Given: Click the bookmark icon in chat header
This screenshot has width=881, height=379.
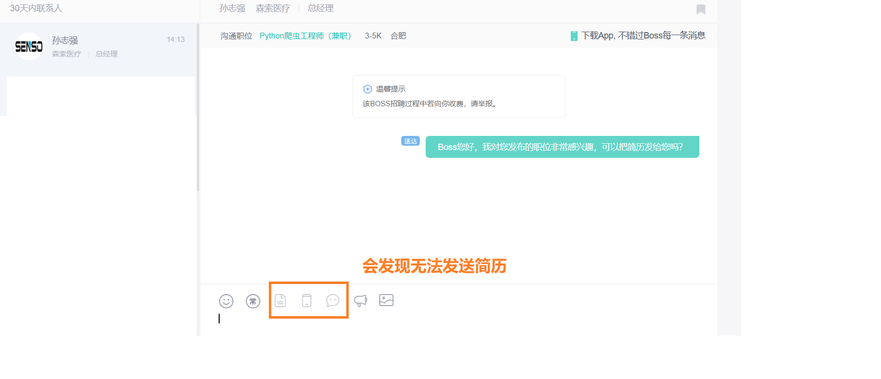Looking at the screenshot, I should coord(701,9).
